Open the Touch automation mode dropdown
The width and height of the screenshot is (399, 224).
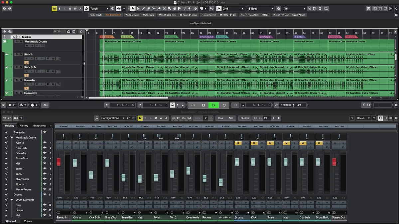pyautogui.click(x=99, y=9)
